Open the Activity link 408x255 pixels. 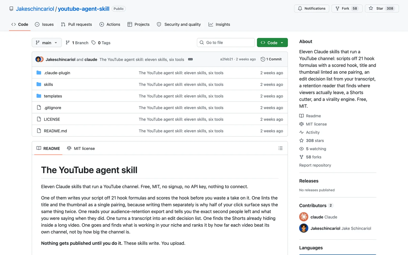310,132
